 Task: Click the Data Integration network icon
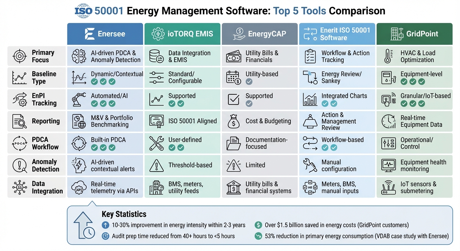[20, 187]
